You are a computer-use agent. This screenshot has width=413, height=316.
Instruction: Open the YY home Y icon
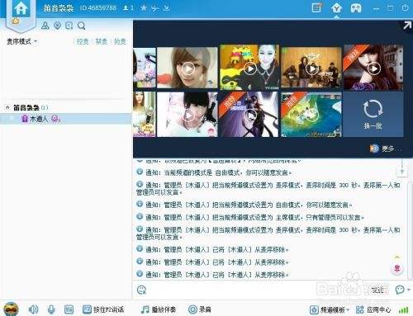336,8
